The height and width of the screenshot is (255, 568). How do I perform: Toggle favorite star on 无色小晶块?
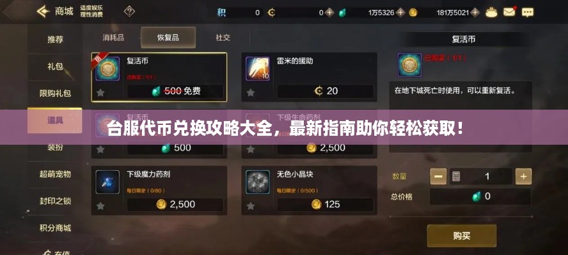click(x=250, y=206)
